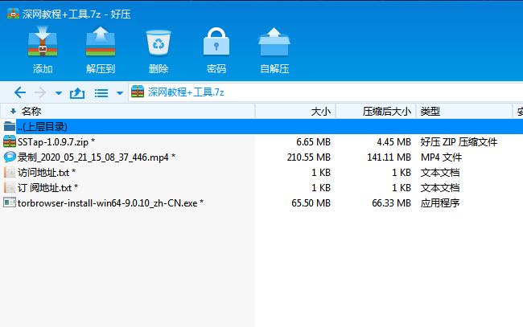Sort by the 压缩后大小 column header
The width and height of the screenshot is (523, 327).
(x=387, y=112)
